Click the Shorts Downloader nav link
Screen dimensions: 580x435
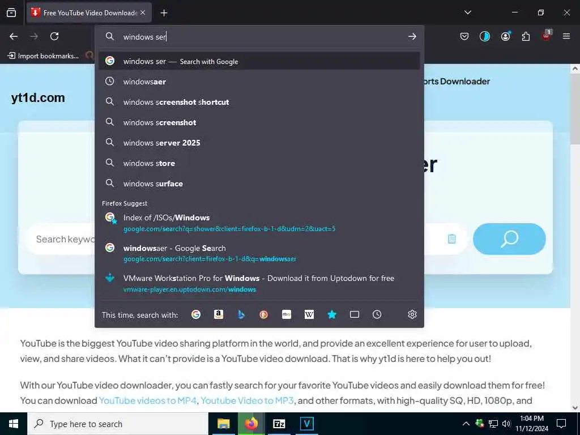pyautogui.click(x=457, y=82)
